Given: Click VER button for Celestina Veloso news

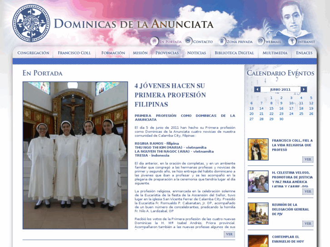Looking at the screenshot, I should 308,192.
